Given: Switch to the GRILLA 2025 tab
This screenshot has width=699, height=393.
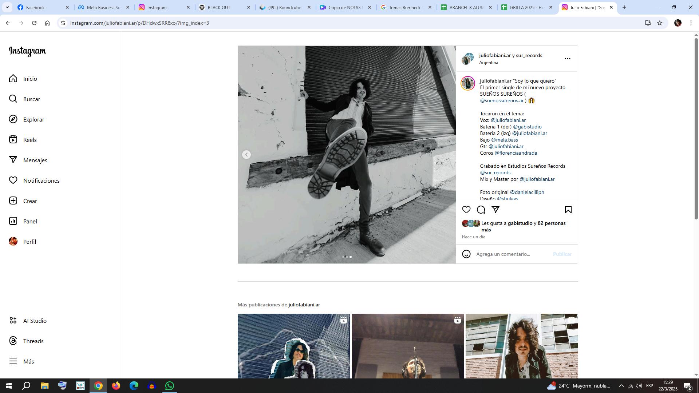Looking at the screenshot, I should coord(527,7).
